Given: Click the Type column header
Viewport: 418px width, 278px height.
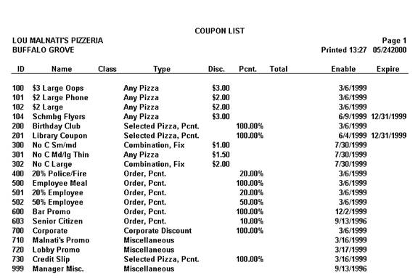Looking at the screenshot, I should point(162,69).
